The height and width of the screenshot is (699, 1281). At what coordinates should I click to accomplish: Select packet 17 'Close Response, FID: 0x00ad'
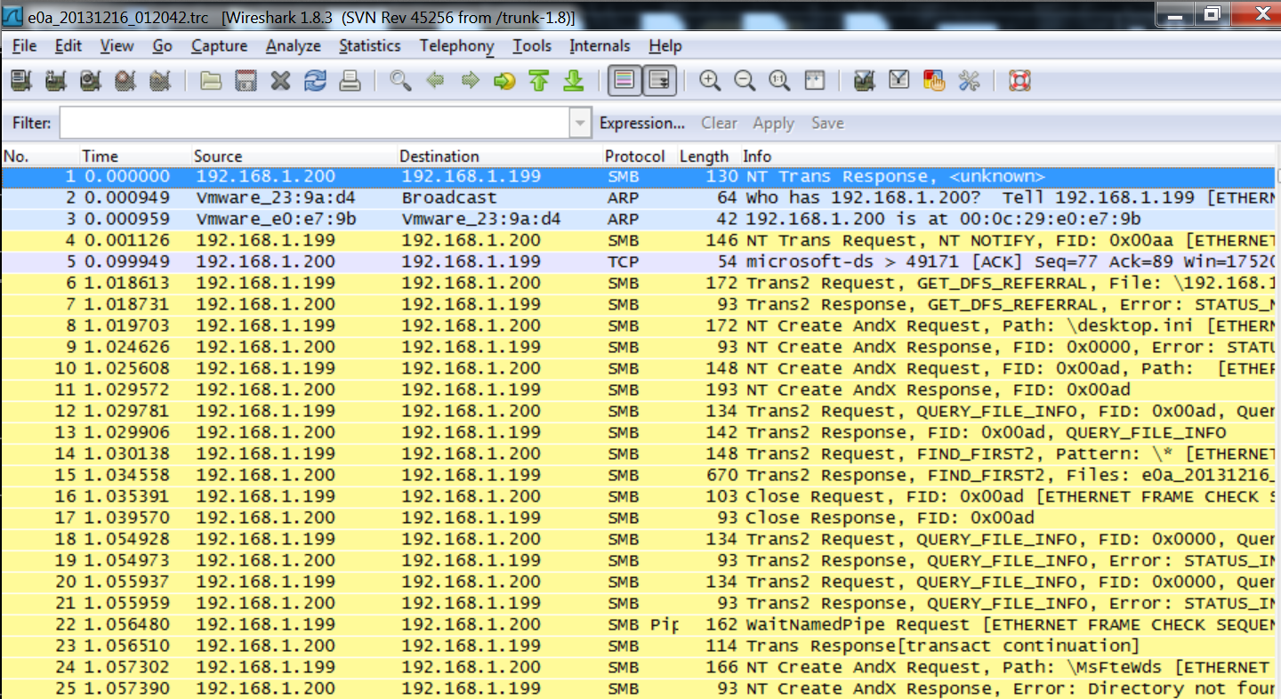tap(640, 518)
